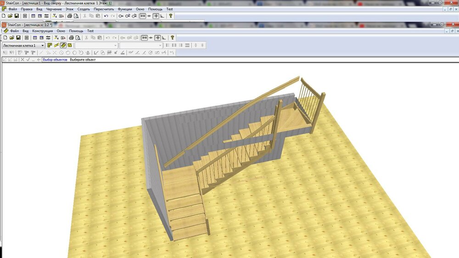Open the Функции menu in the Вид сверху window
The width and height of the screenshot is (459, 258).
tap(125, 9)
